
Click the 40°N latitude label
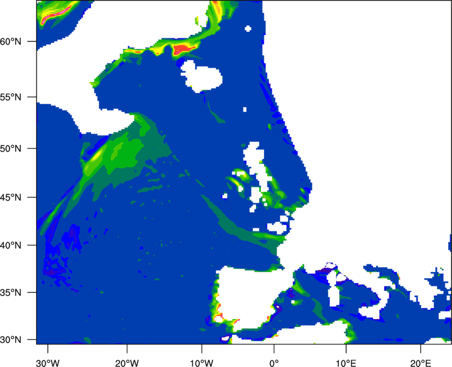[11, 246]
